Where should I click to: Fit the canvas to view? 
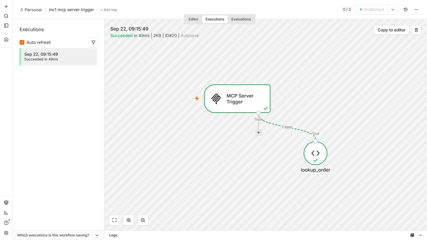coord(114,220)
